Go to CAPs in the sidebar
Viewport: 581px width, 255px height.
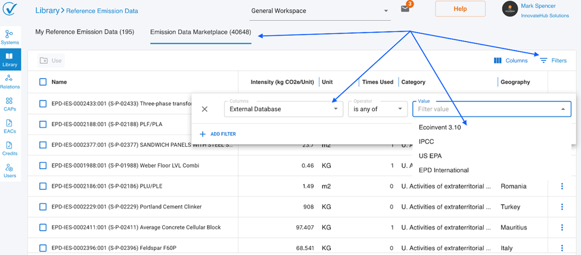[x=10, y=104]
